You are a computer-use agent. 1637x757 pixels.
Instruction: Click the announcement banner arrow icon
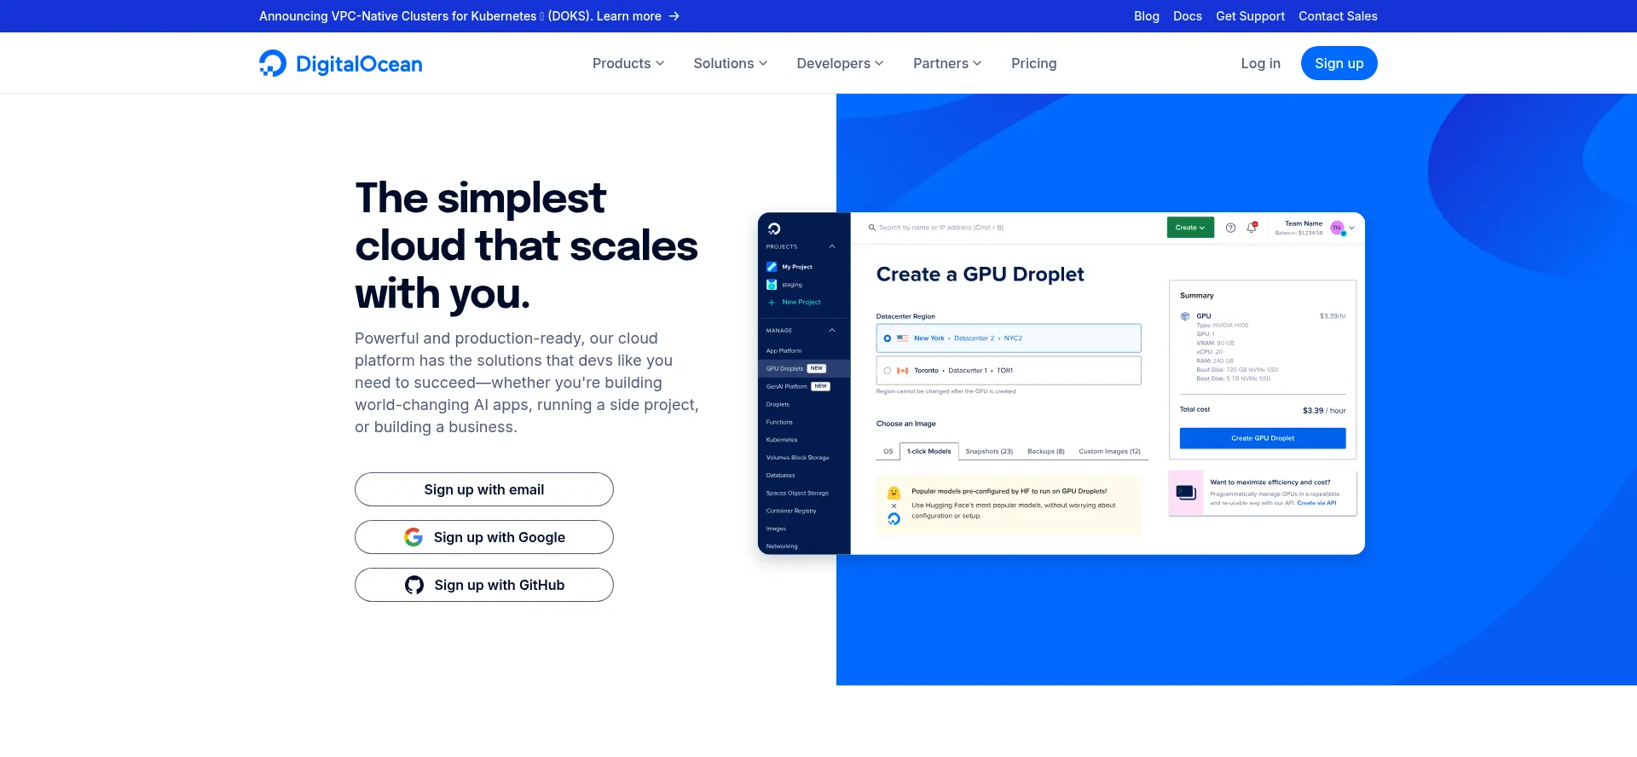pos(674,16)
